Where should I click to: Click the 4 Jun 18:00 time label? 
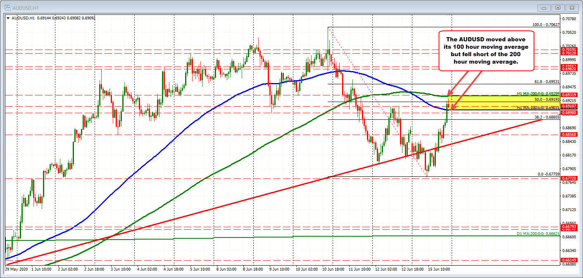tap(173, 268)
